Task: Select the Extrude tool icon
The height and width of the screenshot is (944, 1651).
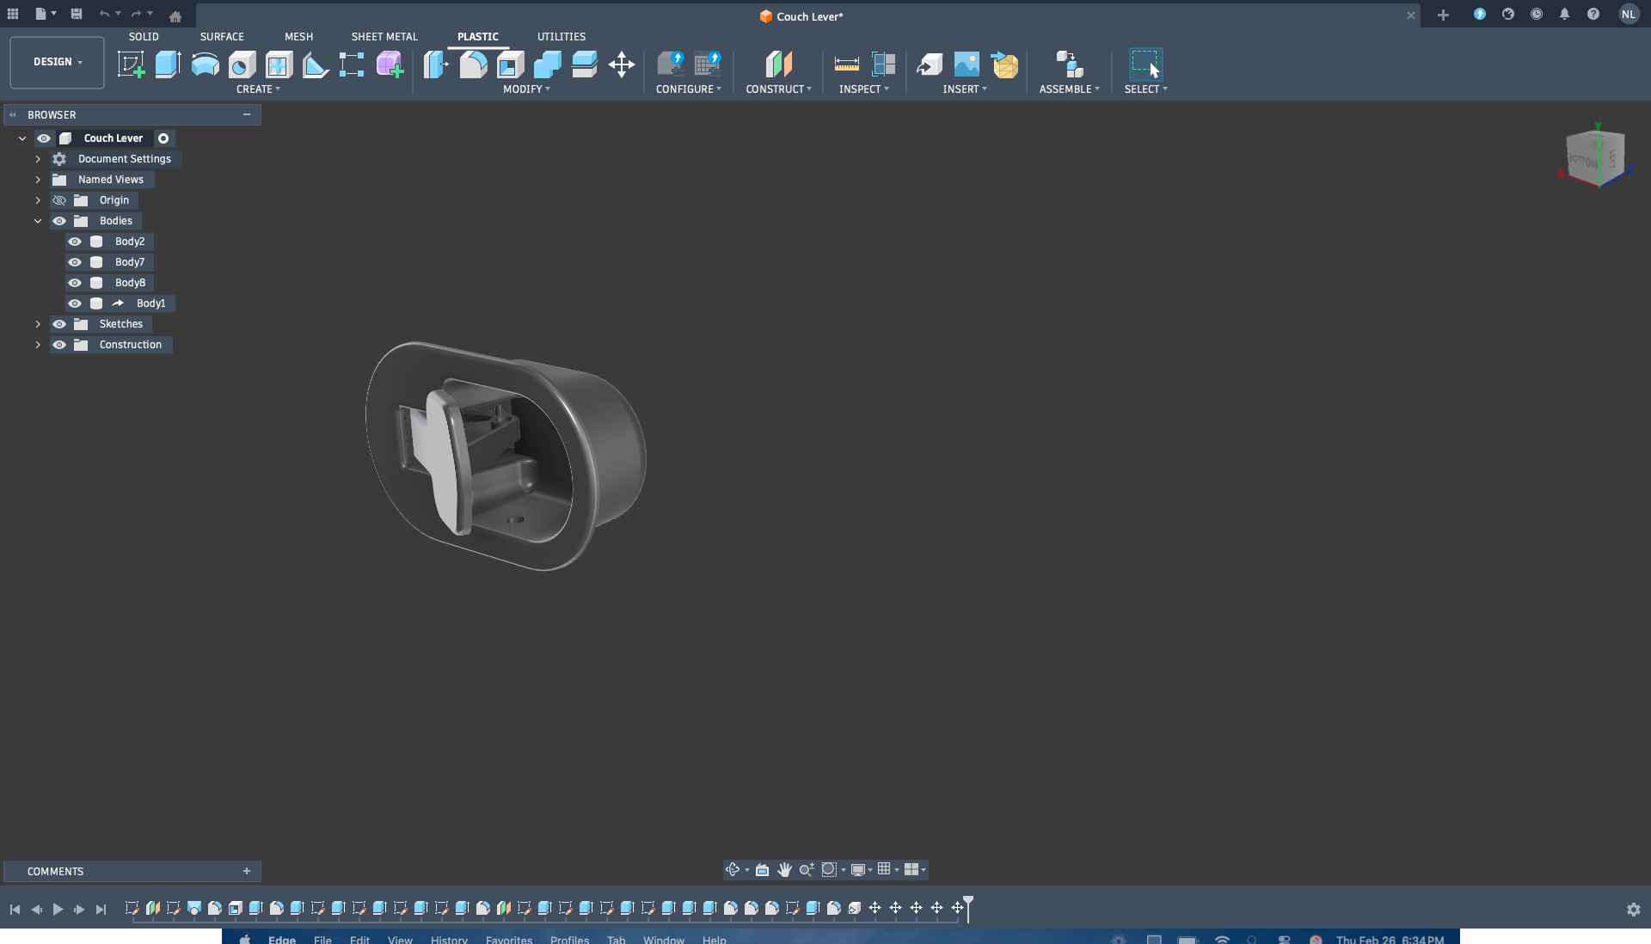Action: (x=168, y=64)
